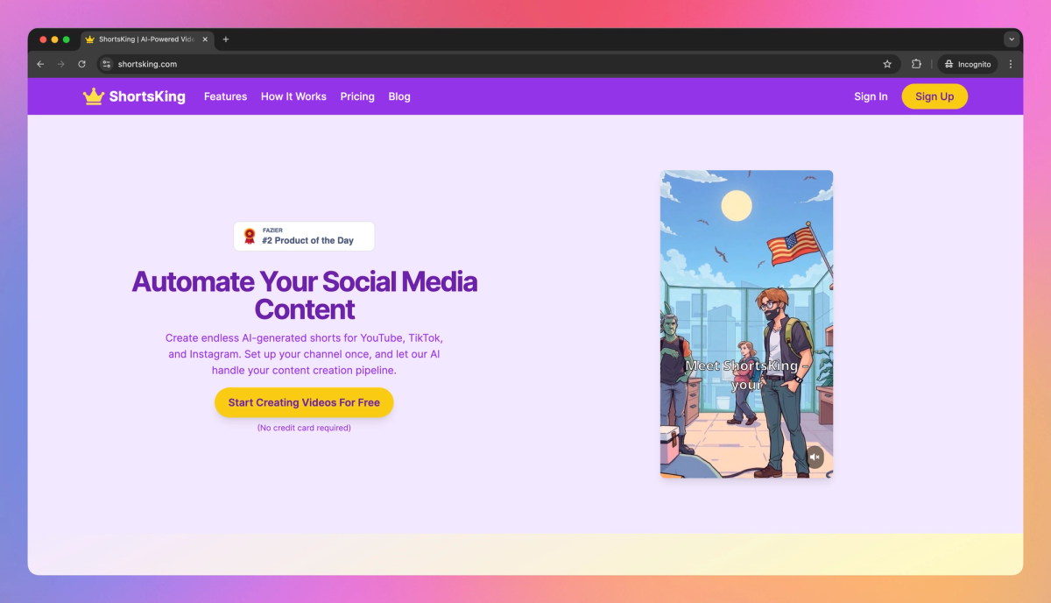Viewport: 1051px width, 603px height.
Task: Go back with browser back arrow
Action: 40,64
